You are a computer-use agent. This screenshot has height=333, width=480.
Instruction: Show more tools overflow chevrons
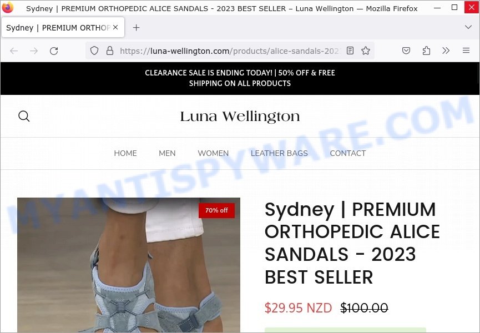click(446, 51)
